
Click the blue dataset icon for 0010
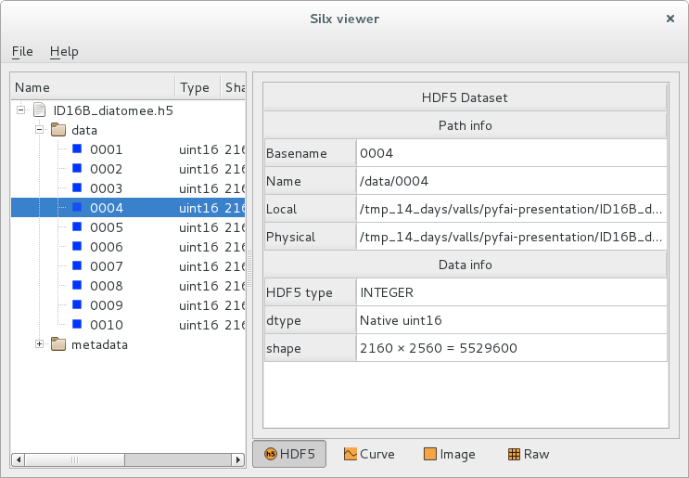click(x=77, y=325)
